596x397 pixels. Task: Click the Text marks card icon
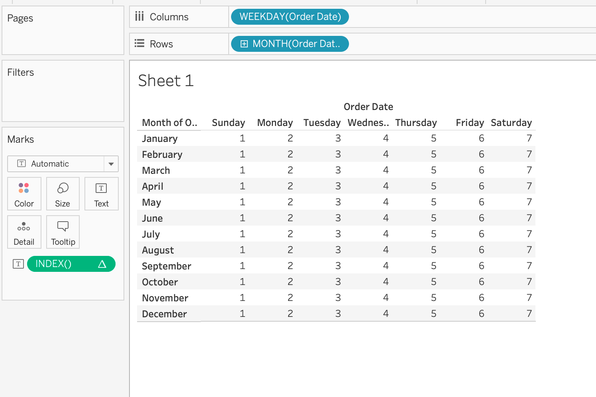tap(101, 188)
